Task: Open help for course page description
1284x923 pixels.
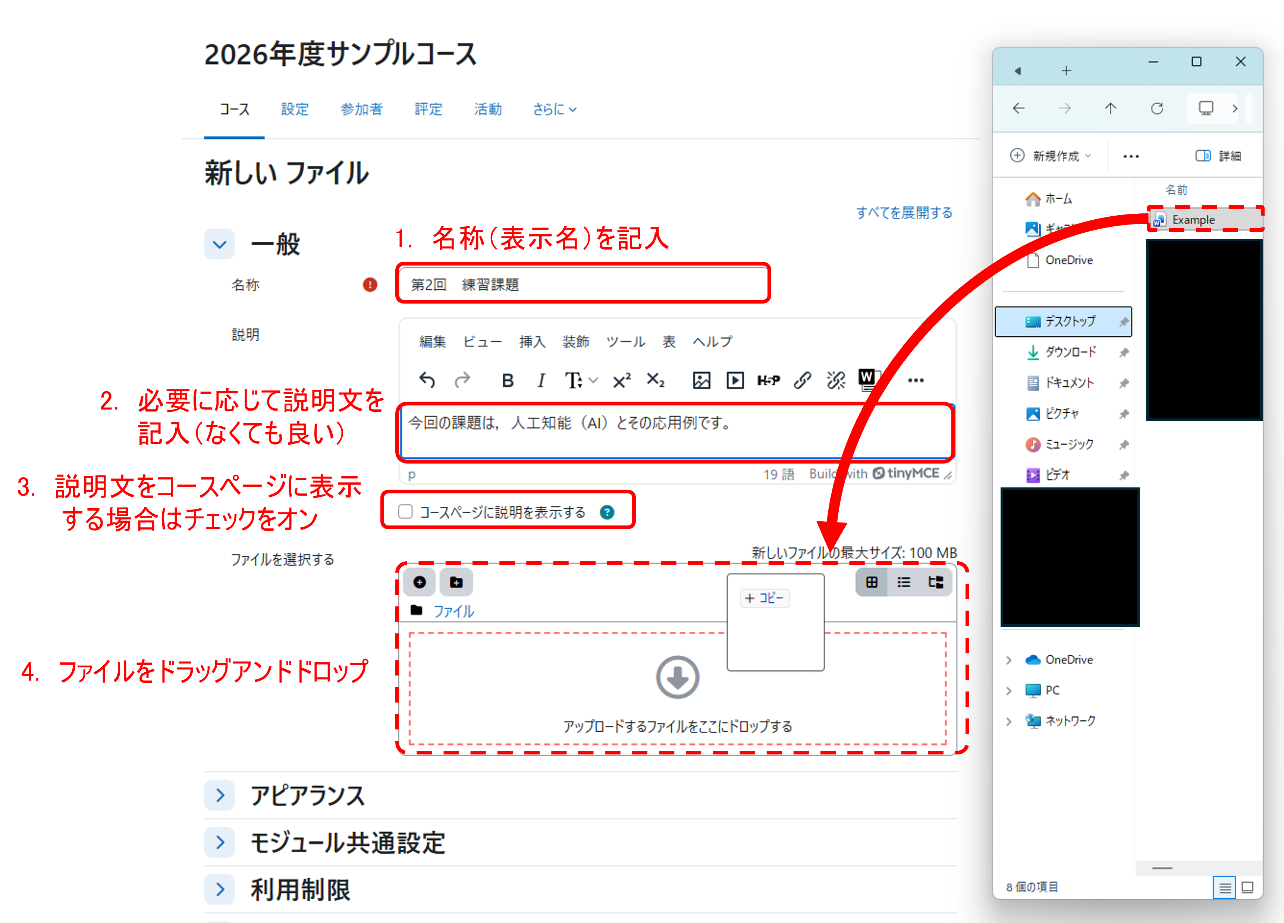Action: pyautogui.click(x=607, y=512)
